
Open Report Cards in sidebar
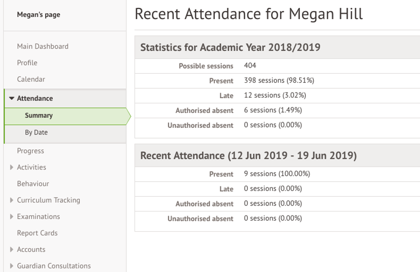(37, 233)
